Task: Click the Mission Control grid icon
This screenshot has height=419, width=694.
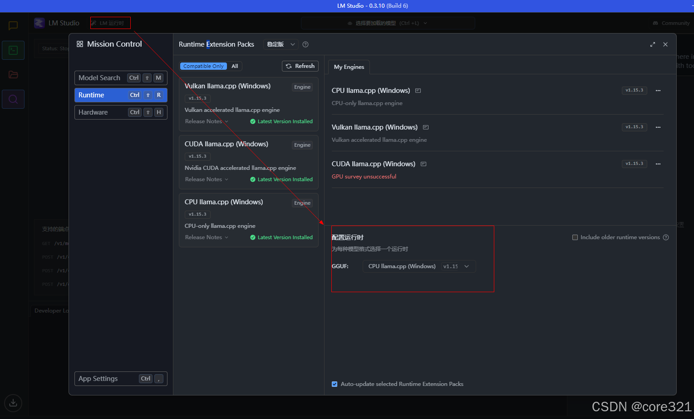Action: click(80, 44)
